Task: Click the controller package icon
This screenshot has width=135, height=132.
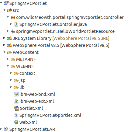Action: pyautogui.click(x=13, y=17)
